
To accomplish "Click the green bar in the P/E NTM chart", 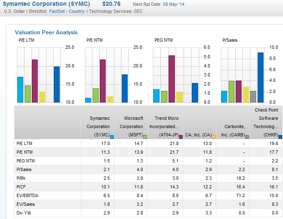I will pos(95,95).
